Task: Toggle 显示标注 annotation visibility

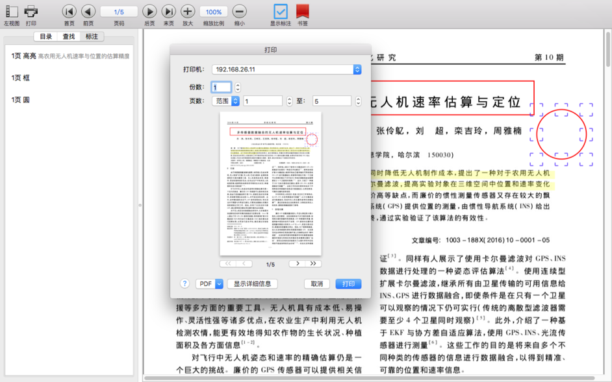Action: click(281, 11)
